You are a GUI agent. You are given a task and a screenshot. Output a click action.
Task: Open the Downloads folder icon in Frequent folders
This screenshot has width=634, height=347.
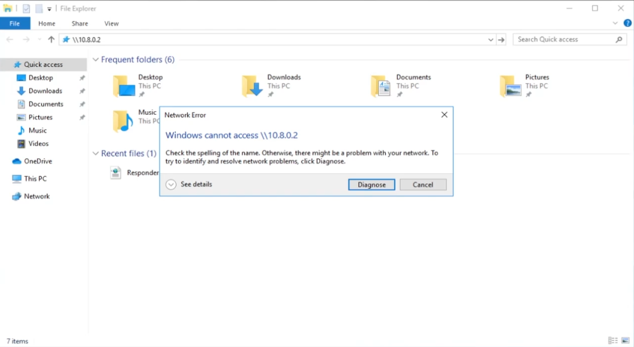(252, 86)
